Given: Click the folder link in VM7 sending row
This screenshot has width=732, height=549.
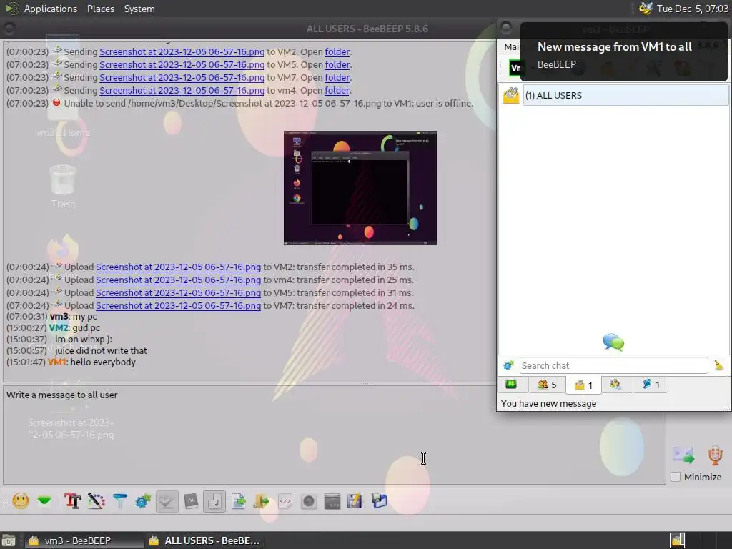Looking at the screenshot, I should tap(337, 77).
